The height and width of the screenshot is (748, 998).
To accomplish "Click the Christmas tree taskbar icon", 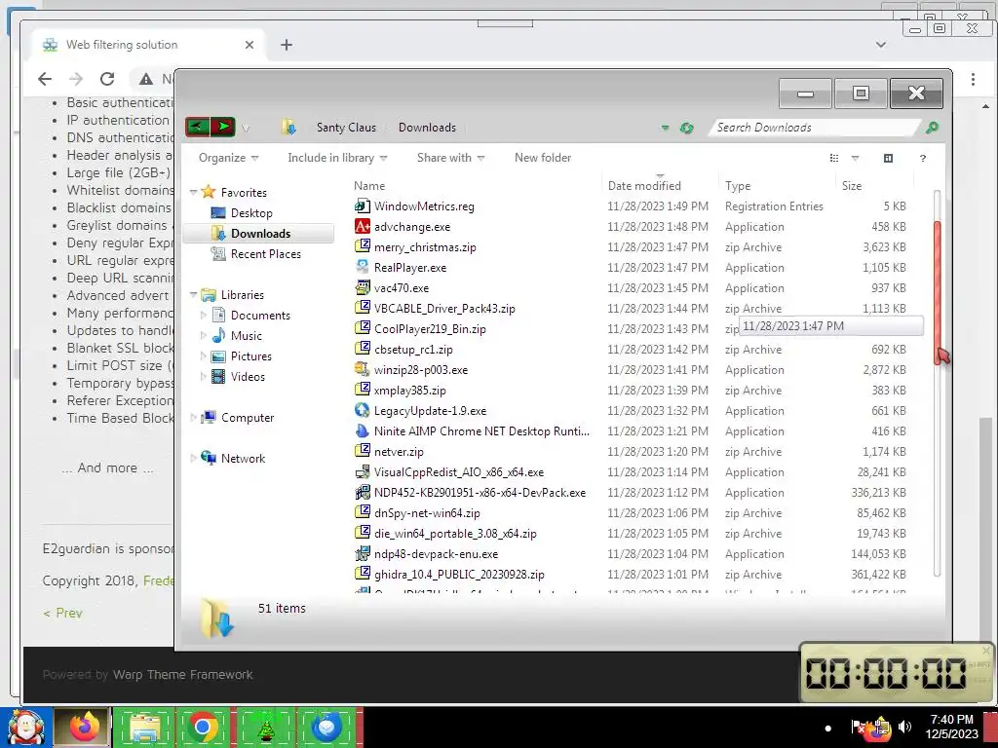I will (265, 727).
